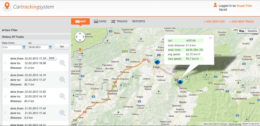The height and width of the screenshot is (126, 260).
Task: Toggle checkbox for 83.5 km track
Action: (5, 96)
